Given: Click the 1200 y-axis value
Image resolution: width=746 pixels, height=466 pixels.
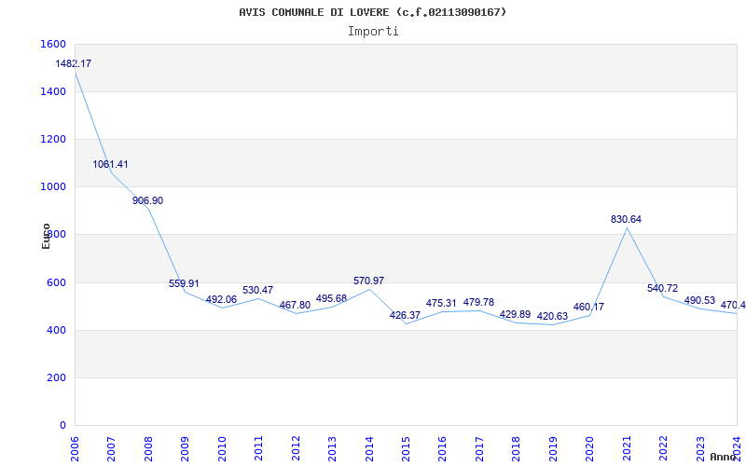Looking at the screenshot, I should pos(54,139).
